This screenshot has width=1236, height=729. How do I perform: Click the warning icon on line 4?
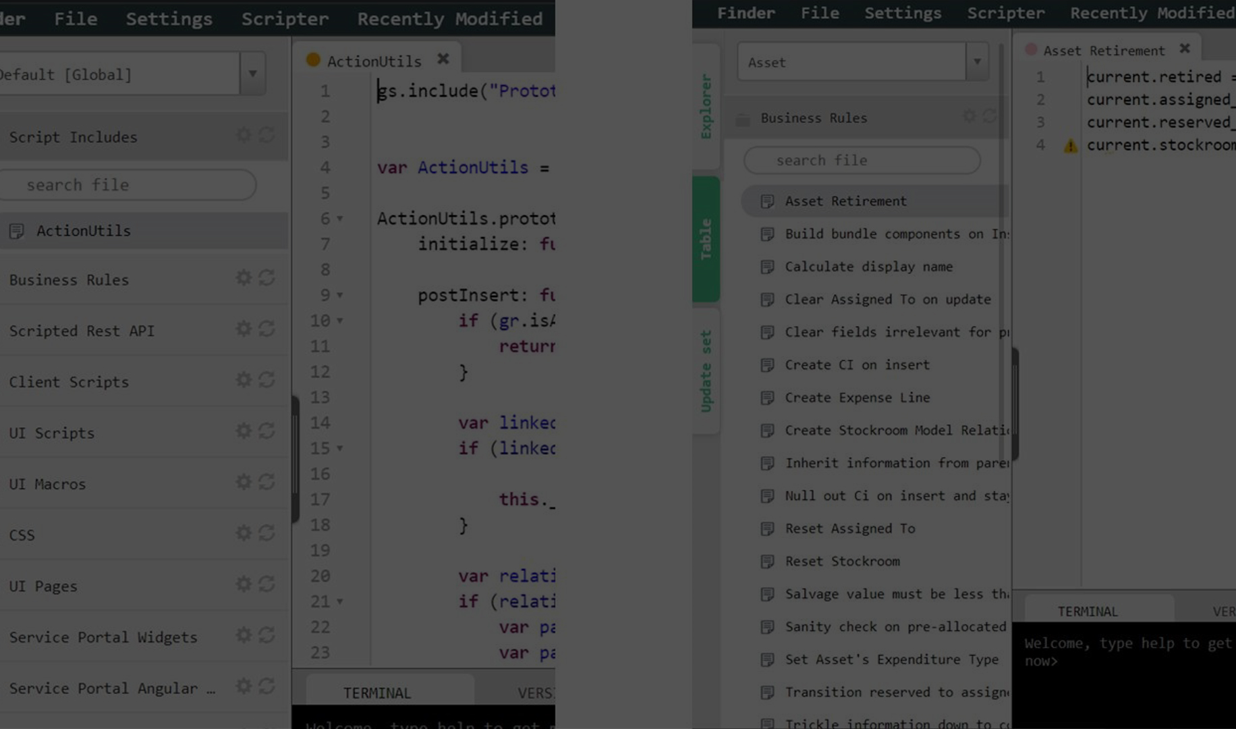point(1071,146)
